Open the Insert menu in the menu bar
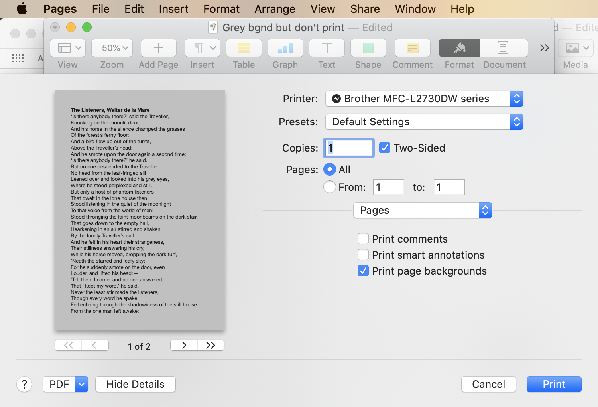 click(173, 9)
